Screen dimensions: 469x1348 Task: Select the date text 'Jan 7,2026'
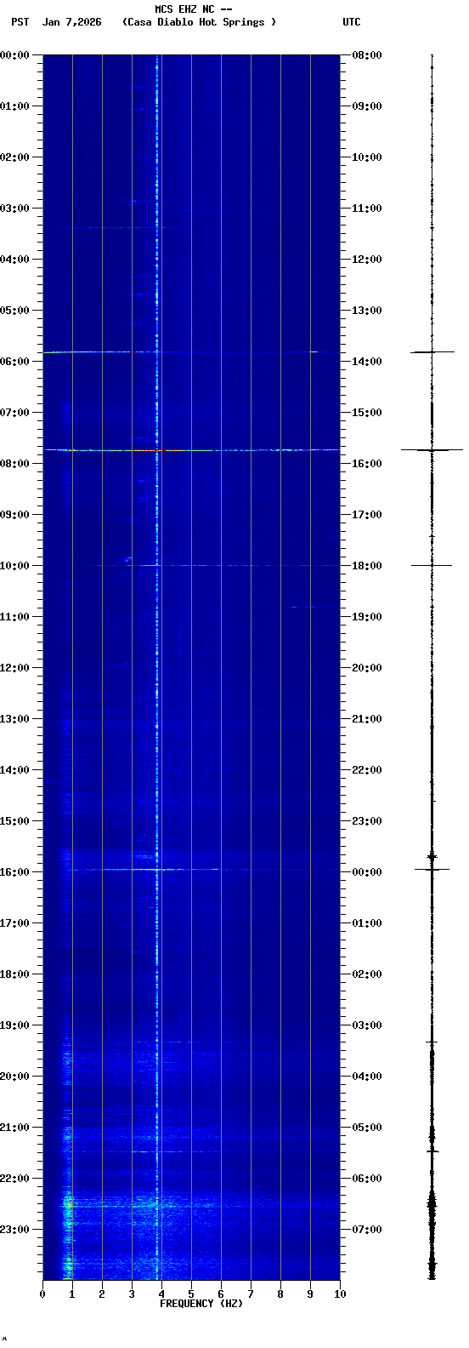pyautogui.click(x=71, y=22)
